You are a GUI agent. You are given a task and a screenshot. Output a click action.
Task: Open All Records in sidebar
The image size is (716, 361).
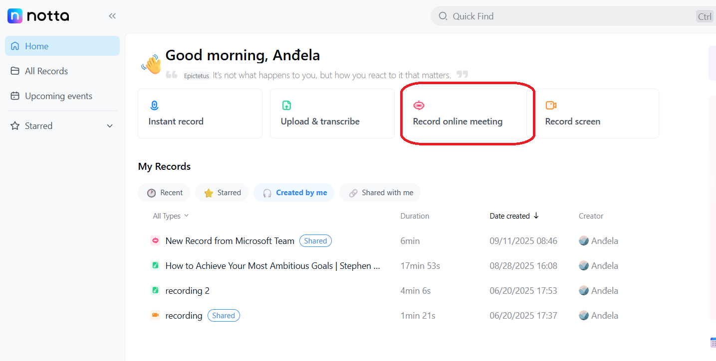pyautogui.click(x=46, y=71)
